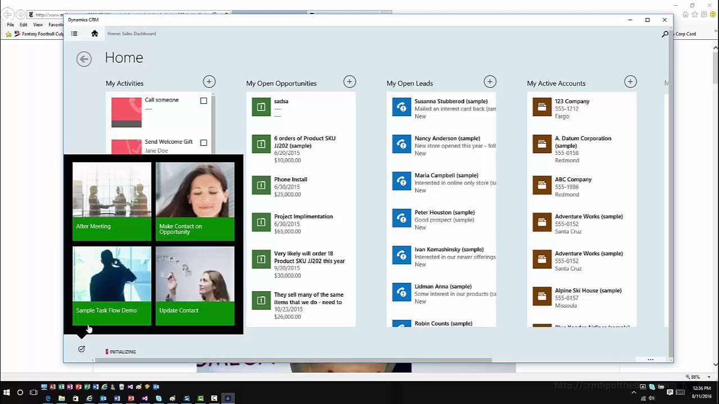The image size is (719, 404).
Task: Click the My Activities list vertical scrollbar
Action: pyautogui.click(x=213, y=123)
